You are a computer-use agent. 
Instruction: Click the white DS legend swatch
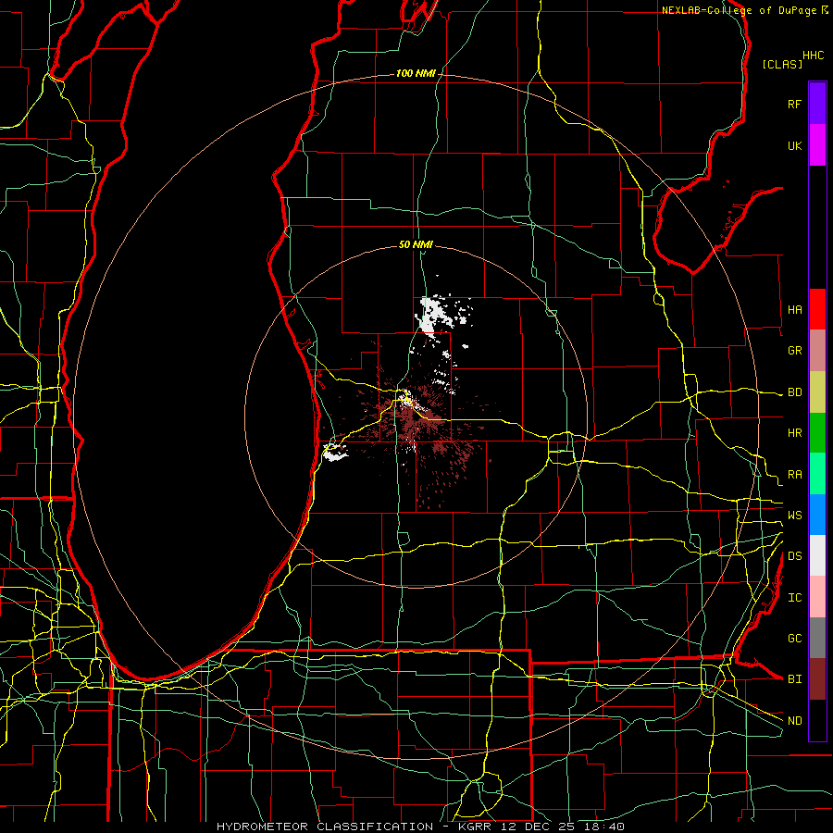817,555
